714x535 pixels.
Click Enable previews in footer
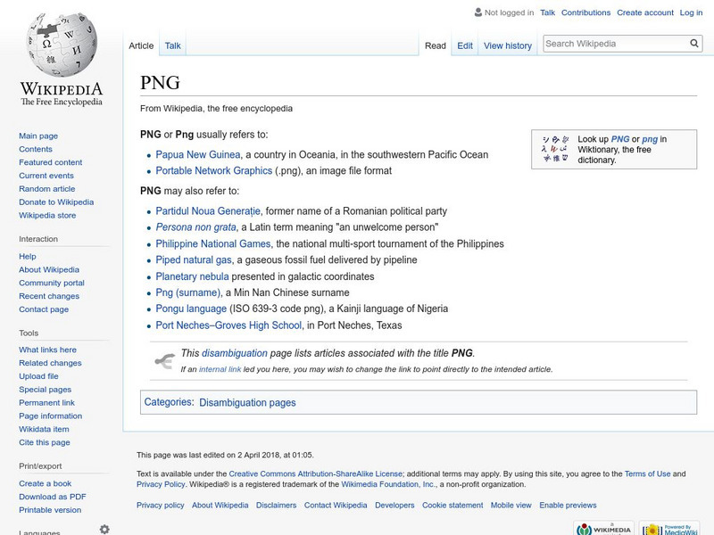568,505
